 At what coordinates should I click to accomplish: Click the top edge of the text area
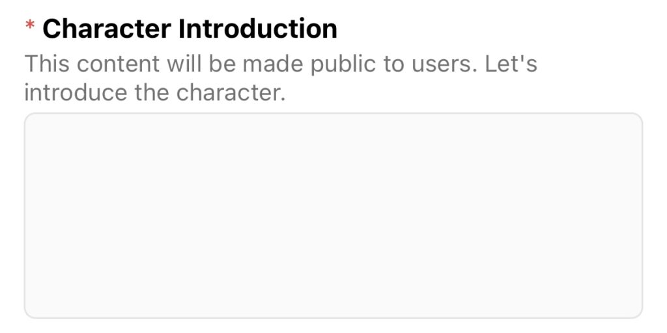point(333,113)
